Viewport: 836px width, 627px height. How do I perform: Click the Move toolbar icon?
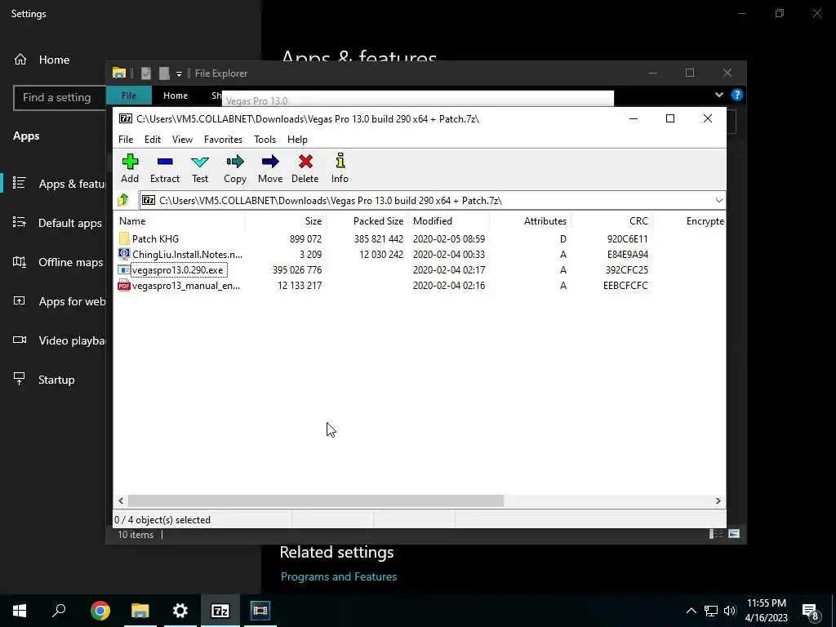(270, 162)
